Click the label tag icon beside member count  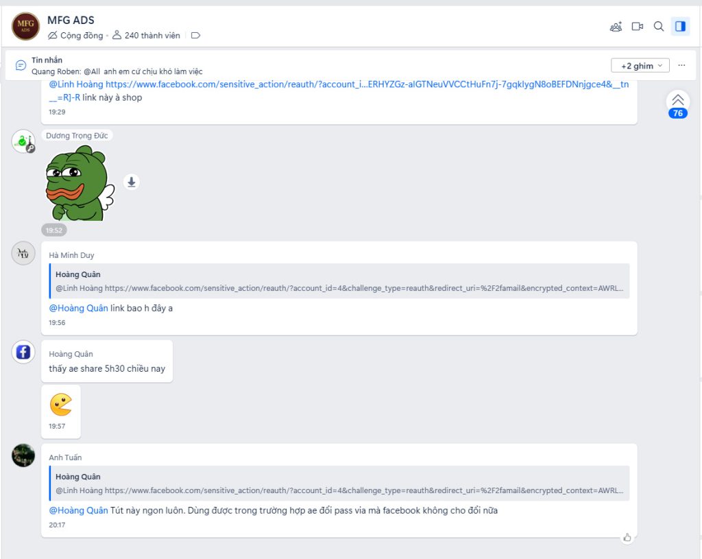pos(195,36)
